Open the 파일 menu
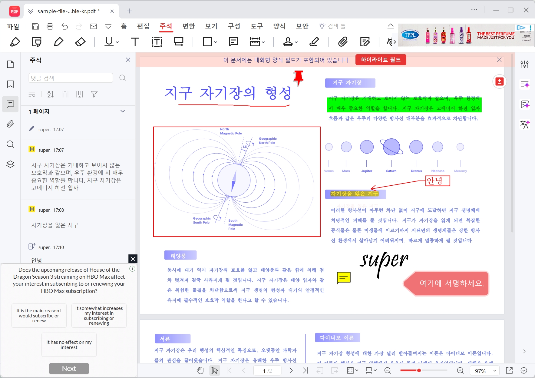The height and width of the screenshot is (378, 535). [13, 27]
